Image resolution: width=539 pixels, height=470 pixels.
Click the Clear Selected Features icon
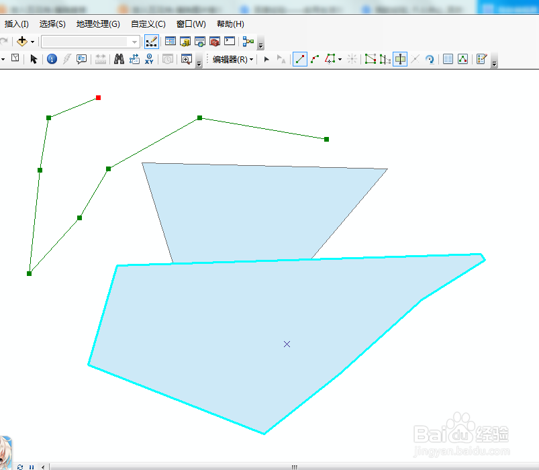(15, 58)
